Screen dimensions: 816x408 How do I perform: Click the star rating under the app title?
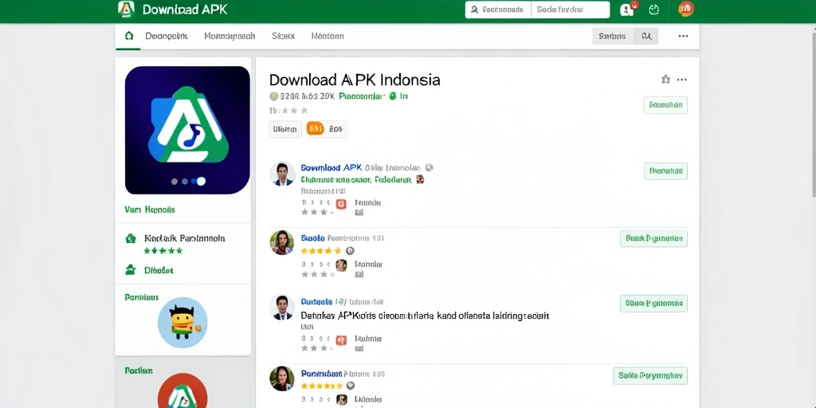click(288, 110)
